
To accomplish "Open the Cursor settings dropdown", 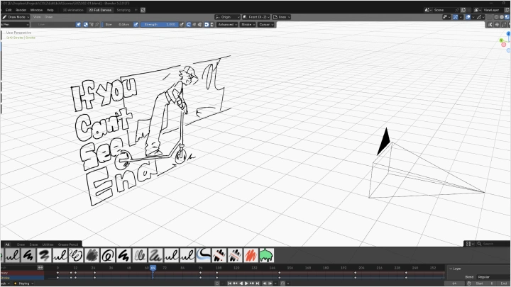I will (266, 24).
